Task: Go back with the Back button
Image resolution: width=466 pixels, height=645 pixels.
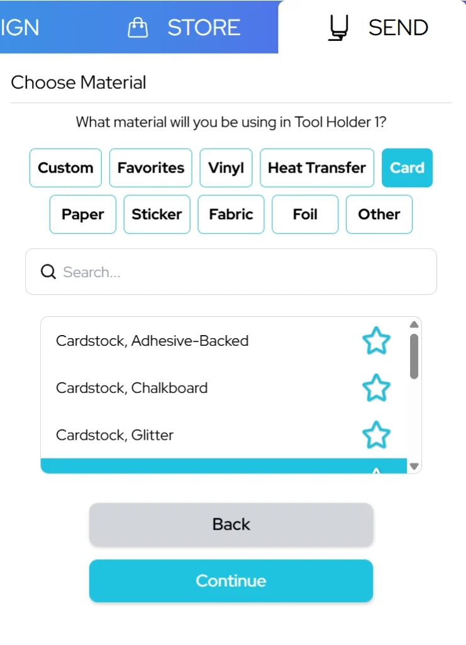Action: [231, 524]
